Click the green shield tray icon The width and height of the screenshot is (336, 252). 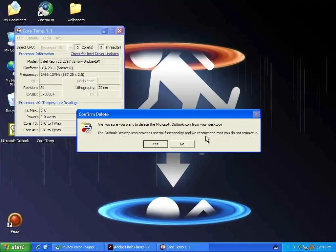coord(300,247)
